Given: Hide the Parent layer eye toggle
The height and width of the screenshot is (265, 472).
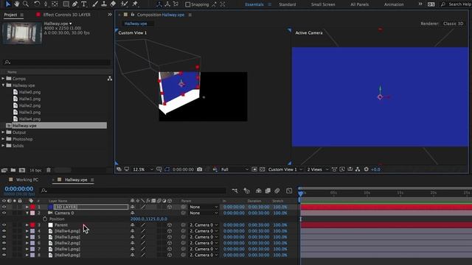Looking at the screenshot, I should [x=4, y=225].
